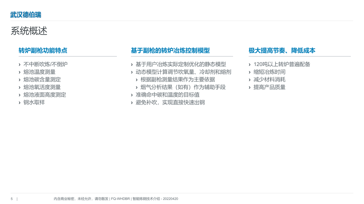The width and height of the screenshot is (364, 204).
Task: Select the bullet 120吨以上转炉普遍配备
Action: click(282, 64)
